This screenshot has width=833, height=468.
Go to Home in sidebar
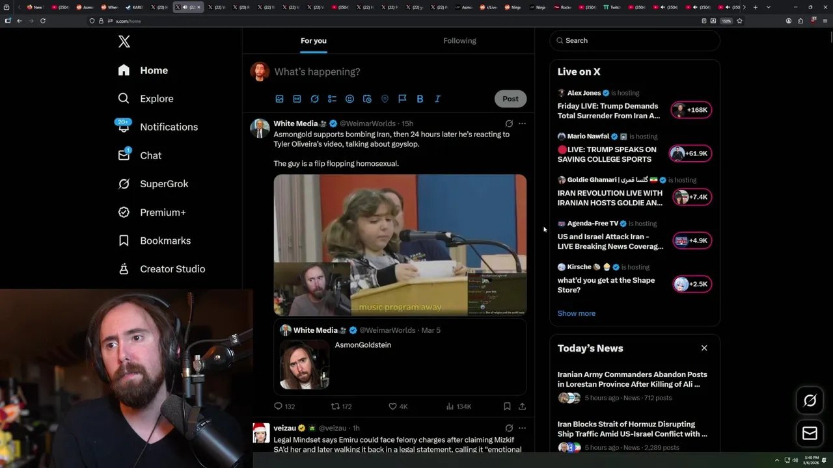pyautogui.click(x=143, y=70)
